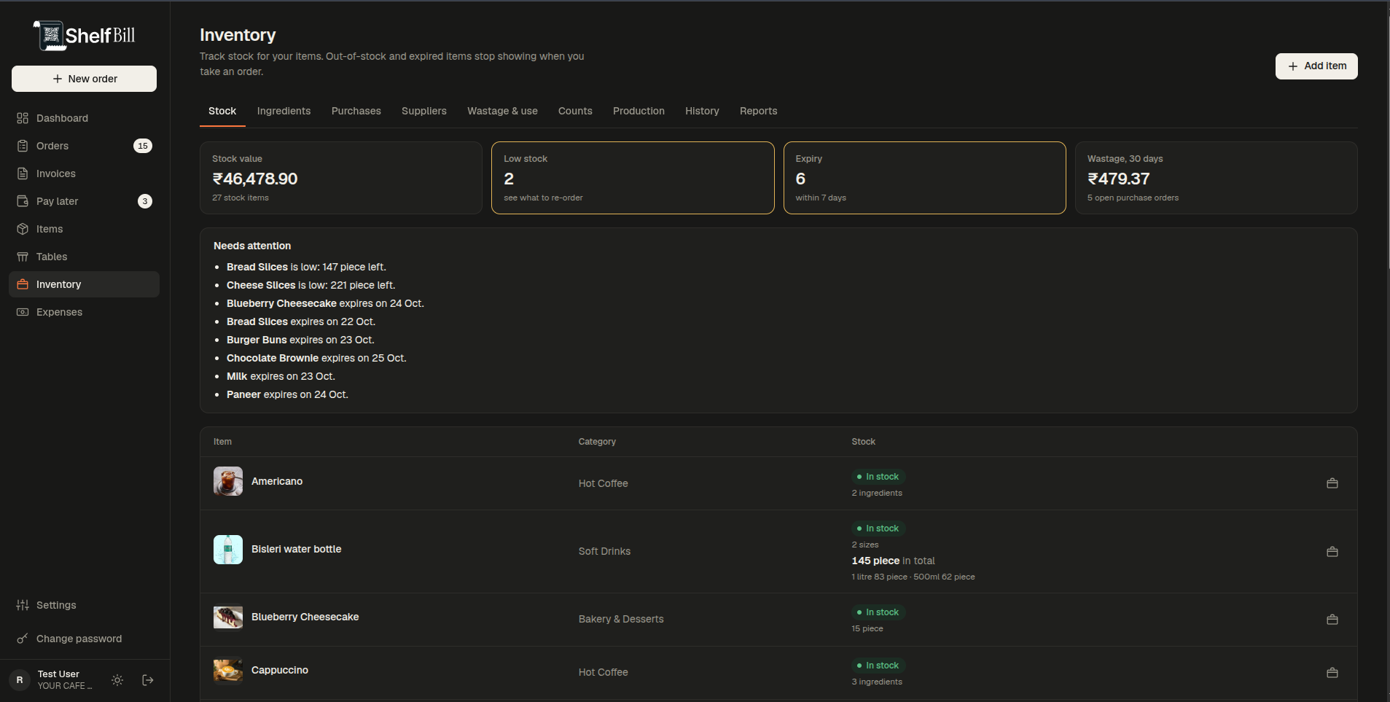Click the Blueberry Cheesecake row box icon

click(x=1332, y=620)
